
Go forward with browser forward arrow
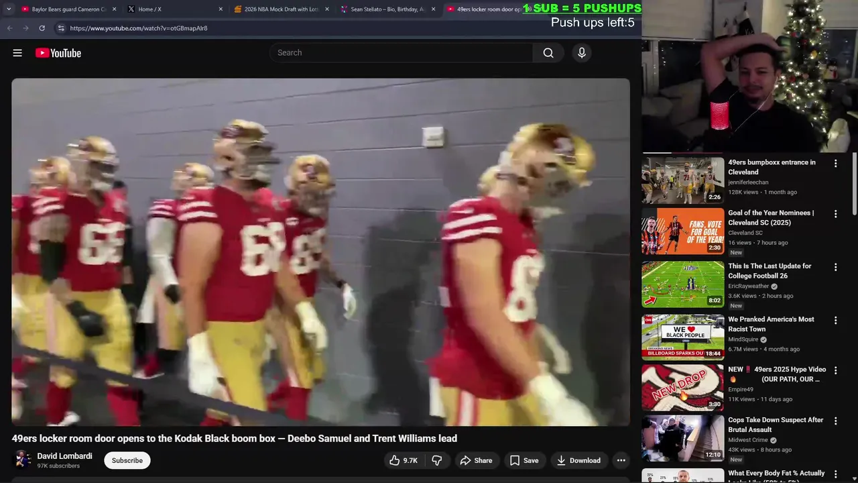[x=25, y=28]
